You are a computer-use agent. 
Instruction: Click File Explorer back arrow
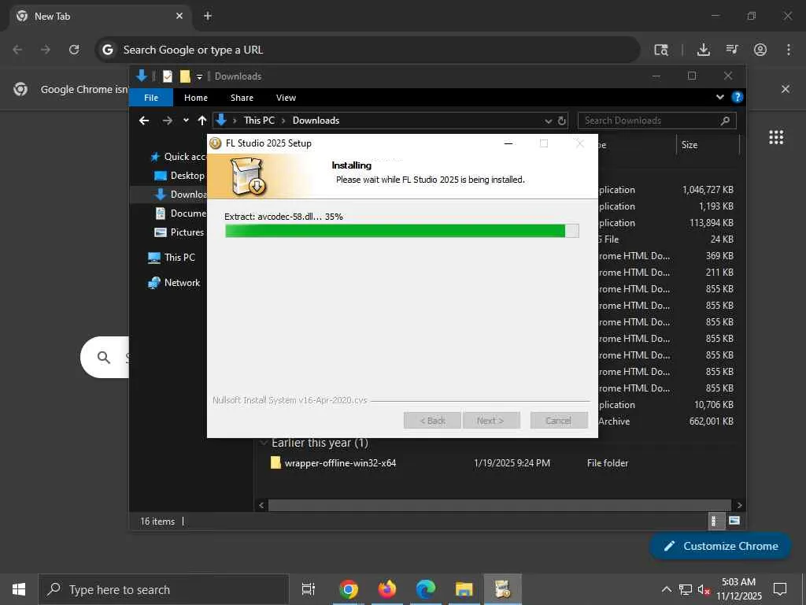(144, 121)
